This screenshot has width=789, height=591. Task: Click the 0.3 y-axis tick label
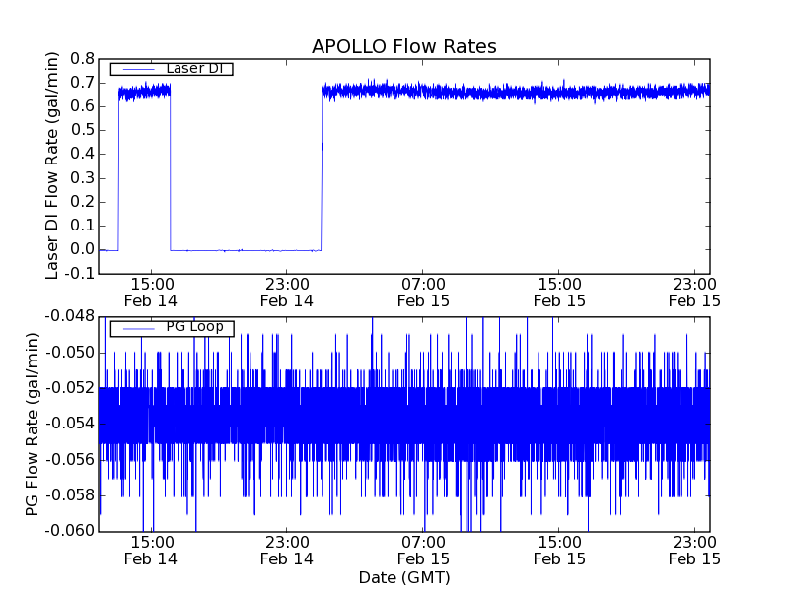(83, 178)
